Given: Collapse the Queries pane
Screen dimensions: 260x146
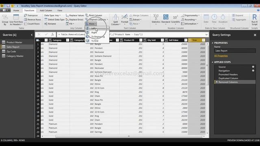Looking at the screenshot, I should [x=32, y=35].
